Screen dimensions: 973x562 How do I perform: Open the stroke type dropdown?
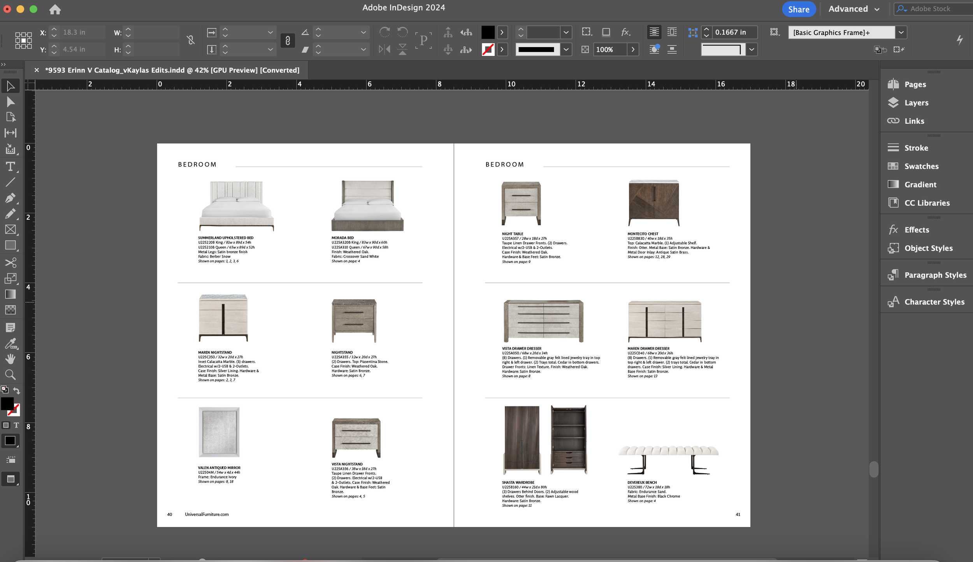pyautogui.click(x=566, y=49)
